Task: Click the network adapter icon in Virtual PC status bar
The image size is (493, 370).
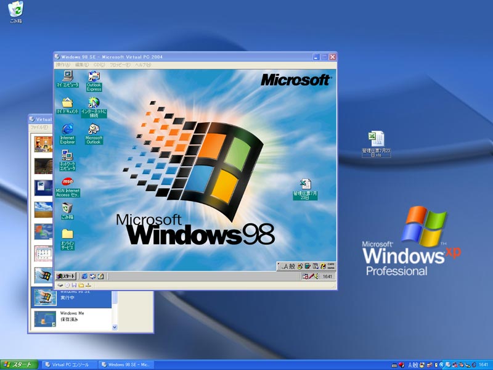Action: [88, 285]
